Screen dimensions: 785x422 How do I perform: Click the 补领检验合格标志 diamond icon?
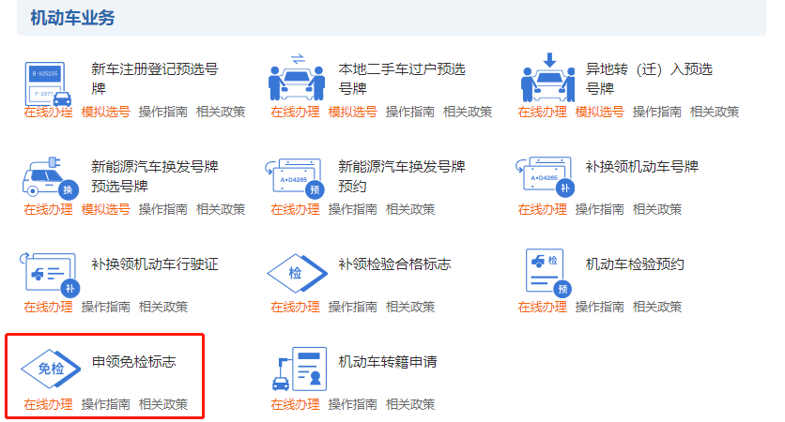pos(298,273)
